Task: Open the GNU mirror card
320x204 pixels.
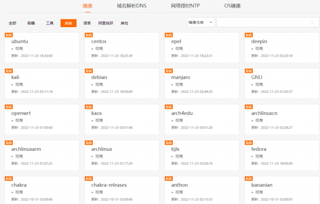Action: (282, 83)
